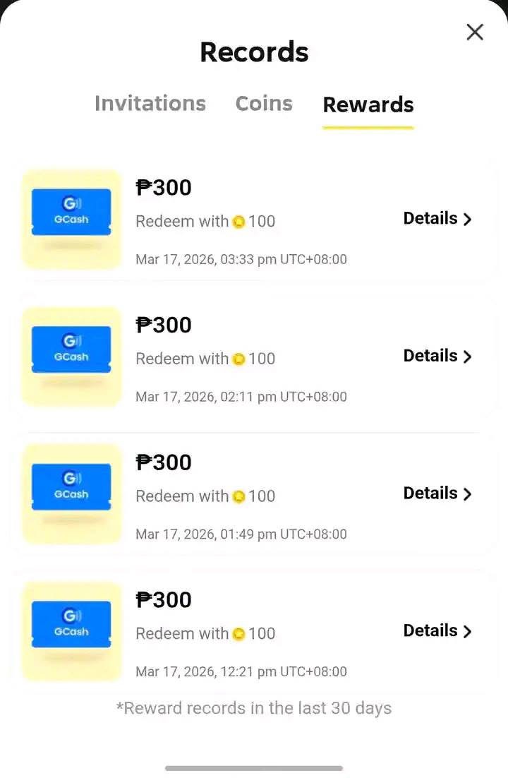Open Details for the 02:11 pm reward
This screenshot has height=778, width=508.
[437, 356]
